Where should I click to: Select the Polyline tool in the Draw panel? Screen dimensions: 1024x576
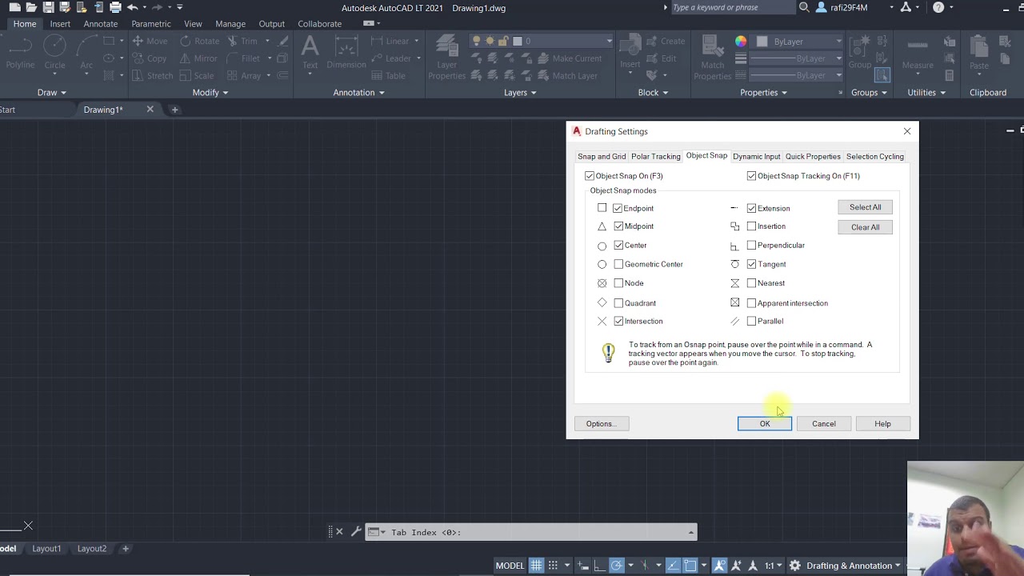pos(20,54)
